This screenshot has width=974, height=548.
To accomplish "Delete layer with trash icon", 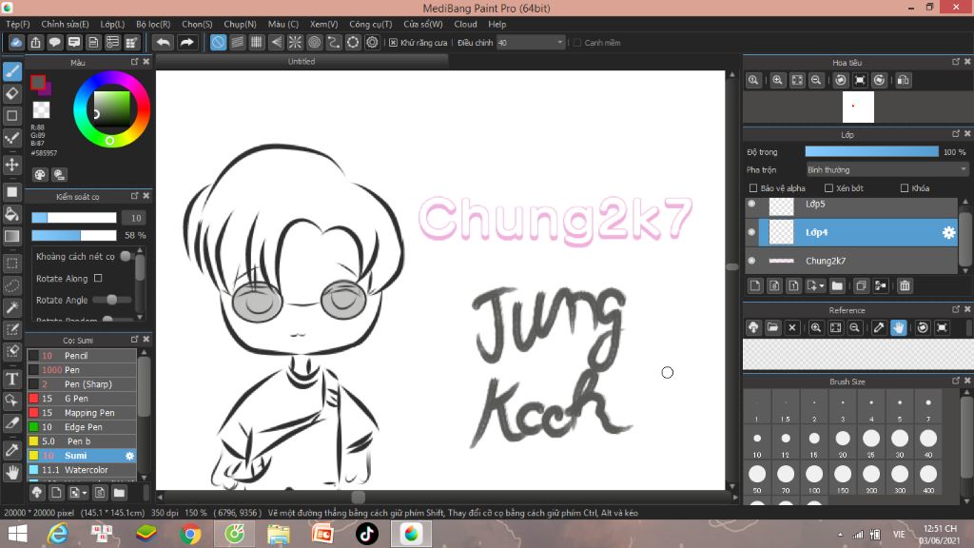I will point(905,285).
